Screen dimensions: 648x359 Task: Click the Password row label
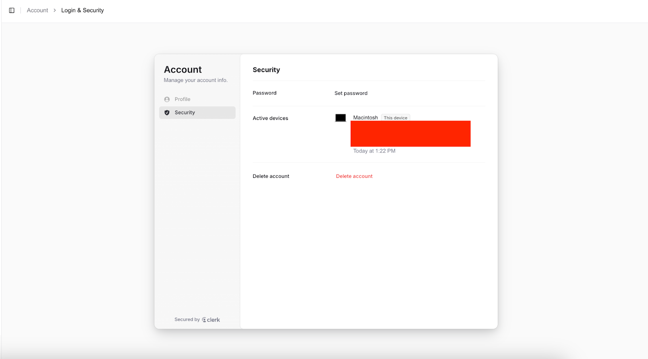(x=264, y=93)
